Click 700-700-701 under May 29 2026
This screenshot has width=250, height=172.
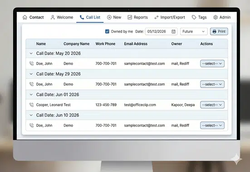coord(106,84)
